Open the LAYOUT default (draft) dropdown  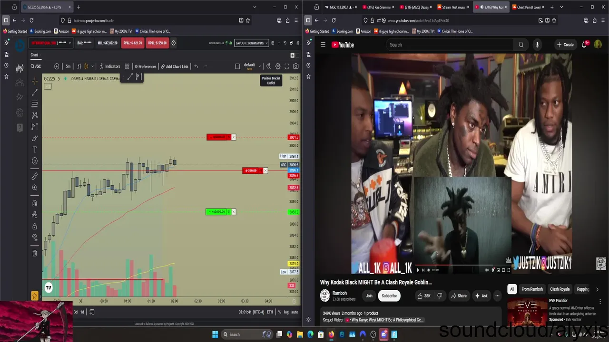[252, 43]
